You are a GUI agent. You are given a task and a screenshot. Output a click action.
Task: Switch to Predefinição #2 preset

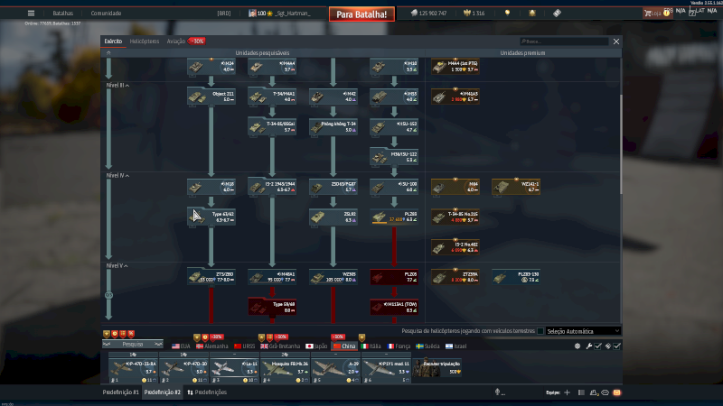click(163, 392)
